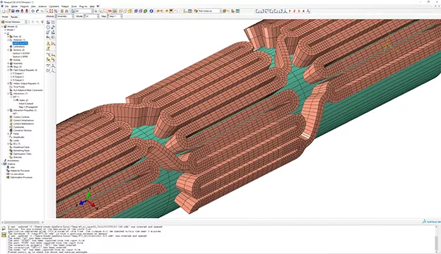Select Calibrations in model tree
Screen dimensions: 441x254
coord(19,47)
